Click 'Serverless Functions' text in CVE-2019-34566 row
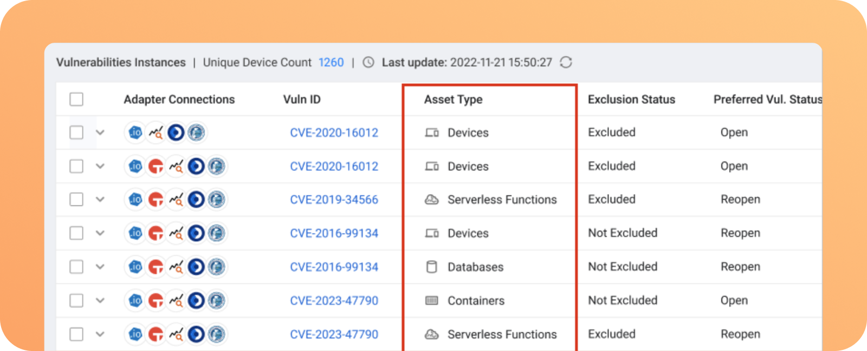 click(502, 200)
